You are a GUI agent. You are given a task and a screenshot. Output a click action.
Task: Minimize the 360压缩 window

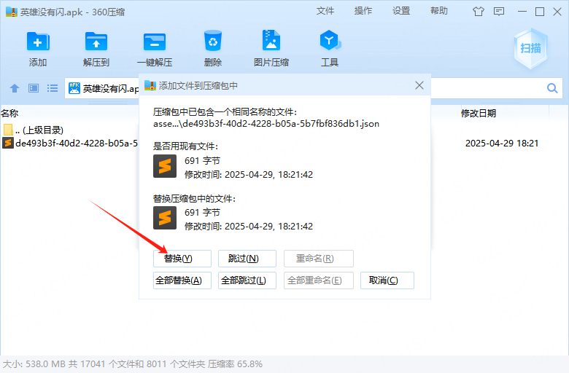[x=522, y=12]
